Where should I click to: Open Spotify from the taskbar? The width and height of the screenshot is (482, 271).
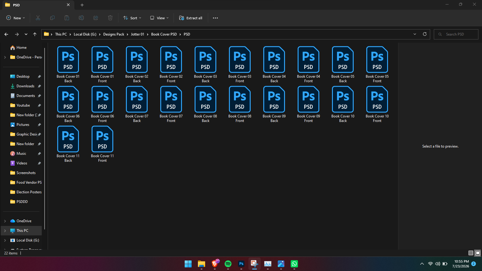click(x=228, y=264)
